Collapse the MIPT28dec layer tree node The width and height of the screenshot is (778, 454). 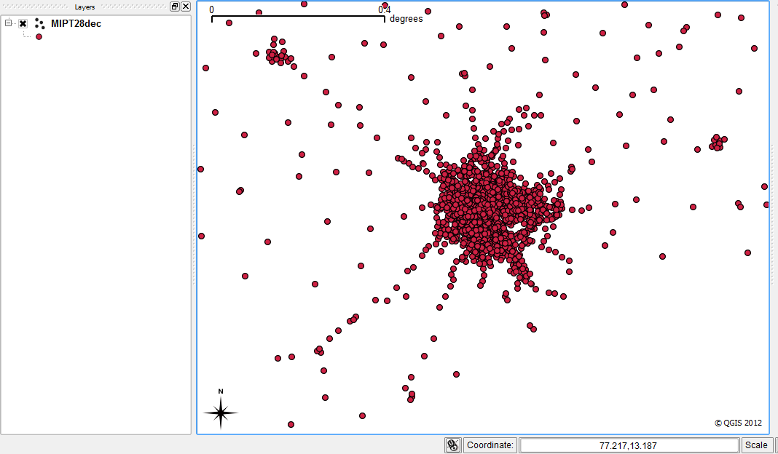(9, 23)
